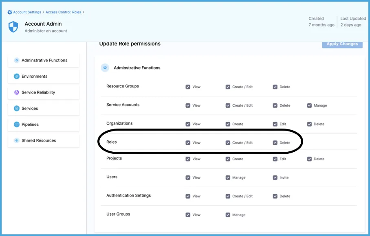
Task: Click the gear icon beside the breadcrumb trail
Action: [9, 12]
